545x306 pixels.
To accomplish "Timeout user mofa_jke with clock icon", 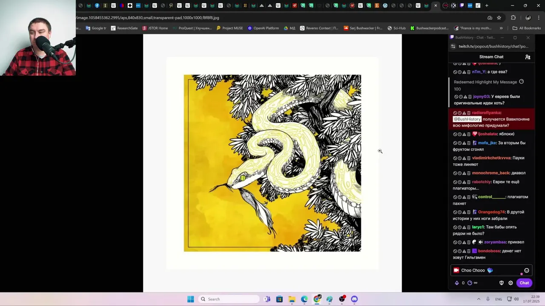I will point(460,143).
